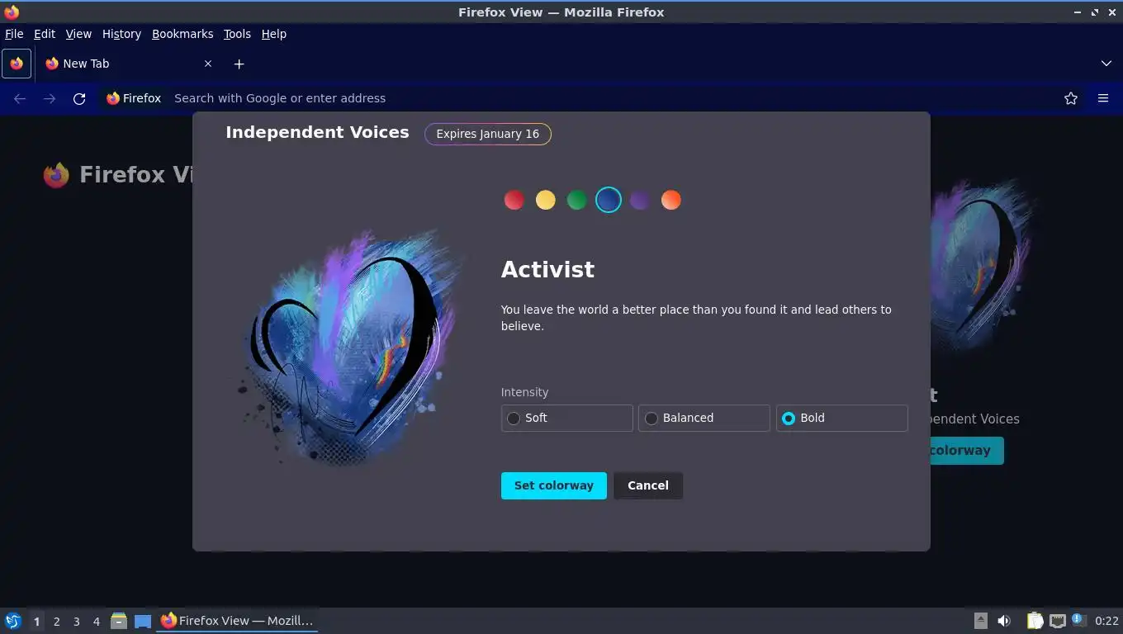Open the clipboard manager tray icon
The height and width of the screenshot is (634, 1123).
point(1035,621)
